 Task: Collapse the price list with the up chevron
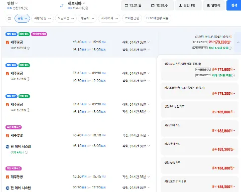[x=238, y=43]
